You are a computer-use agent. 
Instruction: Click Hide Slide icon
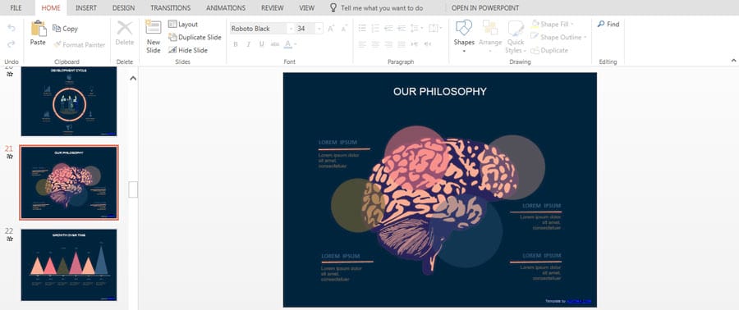coord(172,50)
